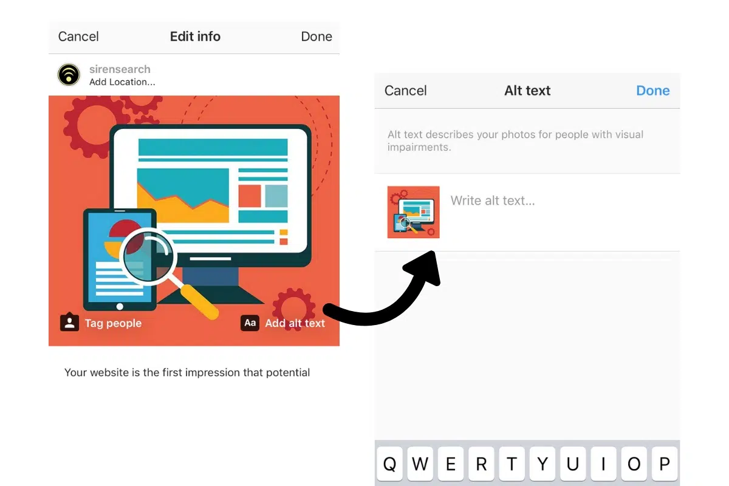The height and width of the screenshot is (486, 729).
Task: Tap Done on the Edit info screen
Action: 317,36
